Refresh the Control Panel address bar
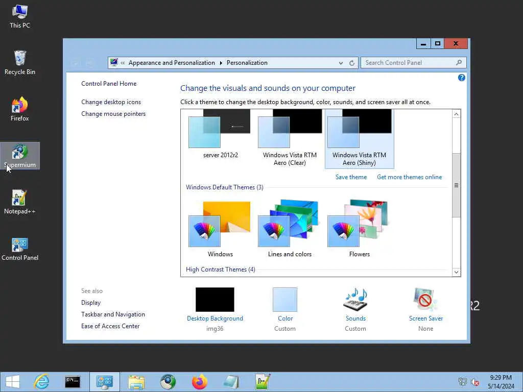 point(351,63)
